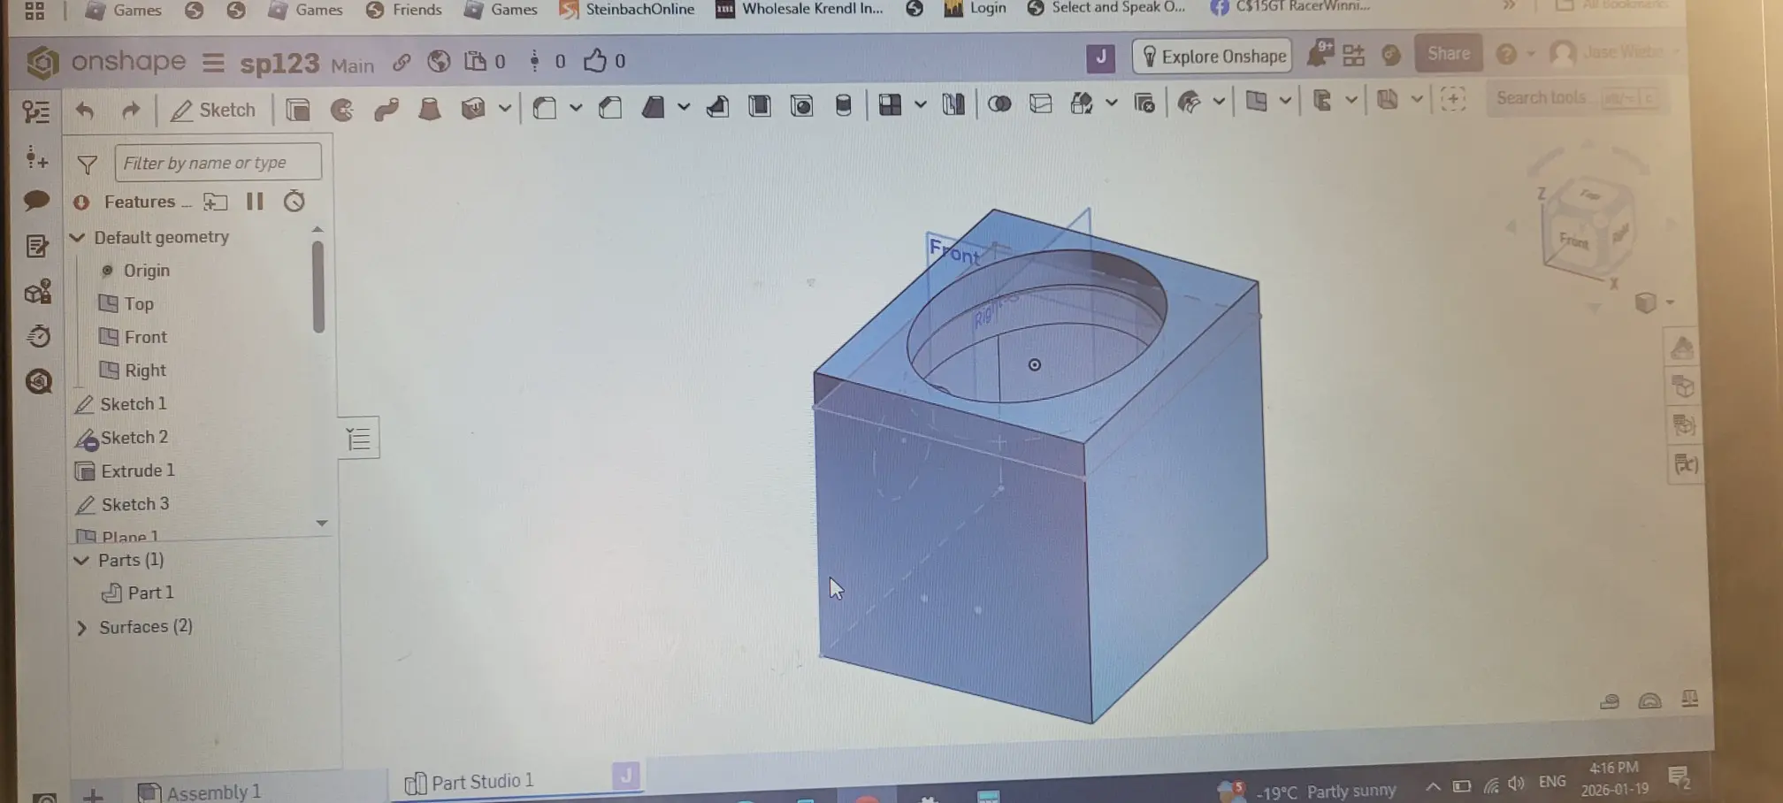Click the stopwatch icon in Features header
The width and height of the screenshot is (1783, 803).
294,202
